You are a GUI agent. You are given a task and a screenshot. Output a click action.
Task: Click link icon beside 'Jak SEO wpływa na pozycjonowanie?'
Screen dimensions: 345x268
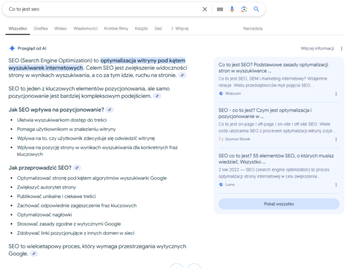(x=110, y=110)
